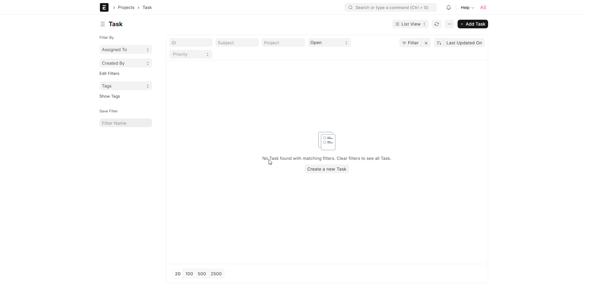Viewport: 592px width, 291px height.
Task: Click Create a new Task button
Action: 327,169
